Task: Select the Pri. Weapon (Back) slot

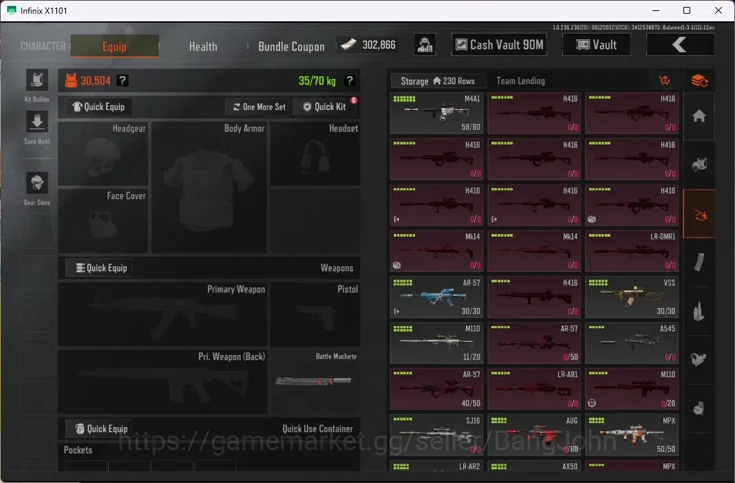Action: coord(162,382)
